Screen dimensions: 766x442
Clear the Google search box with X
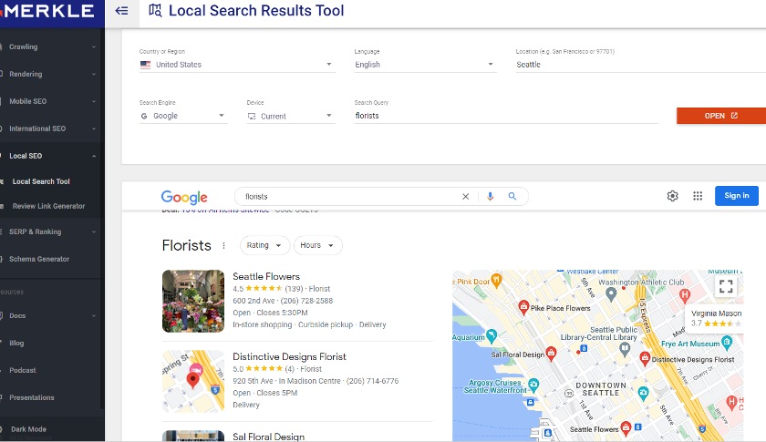(466, 196)
